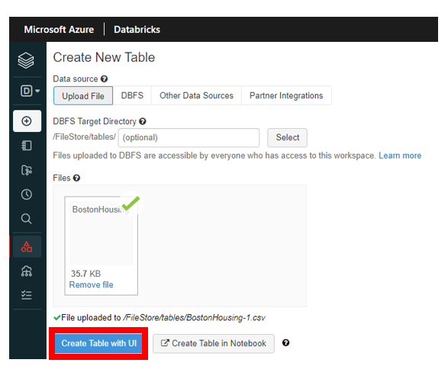448x366 pixels.
Task: Click the Files drop zone area
Action: [x=179, y=246]
